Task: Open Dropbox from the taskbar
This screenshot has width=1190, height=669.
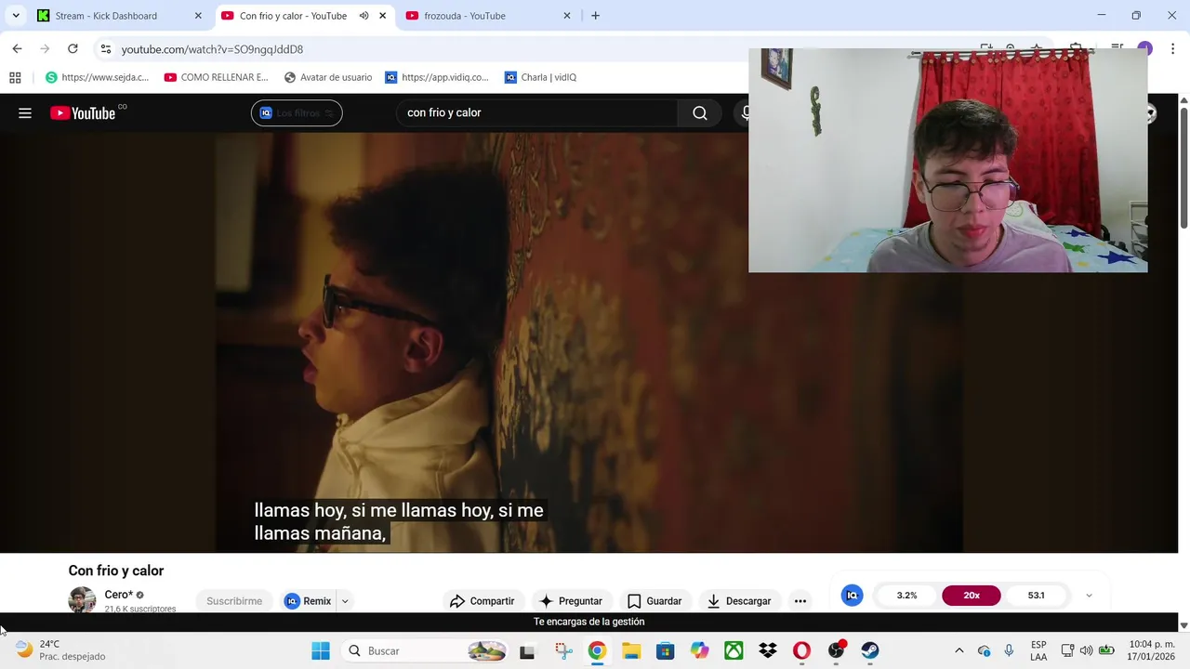Action: point(768,650)
